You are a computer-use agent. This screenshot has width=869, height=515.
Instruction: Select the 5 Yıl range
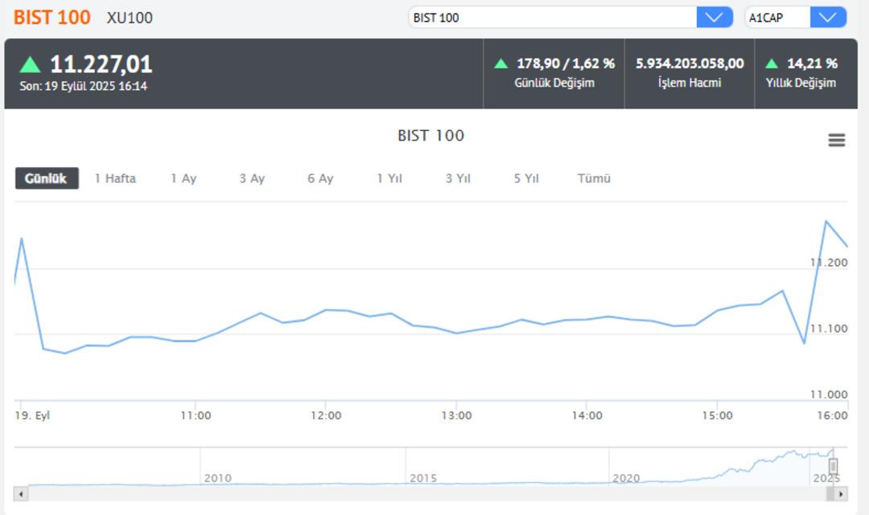(x=526, y=178)
